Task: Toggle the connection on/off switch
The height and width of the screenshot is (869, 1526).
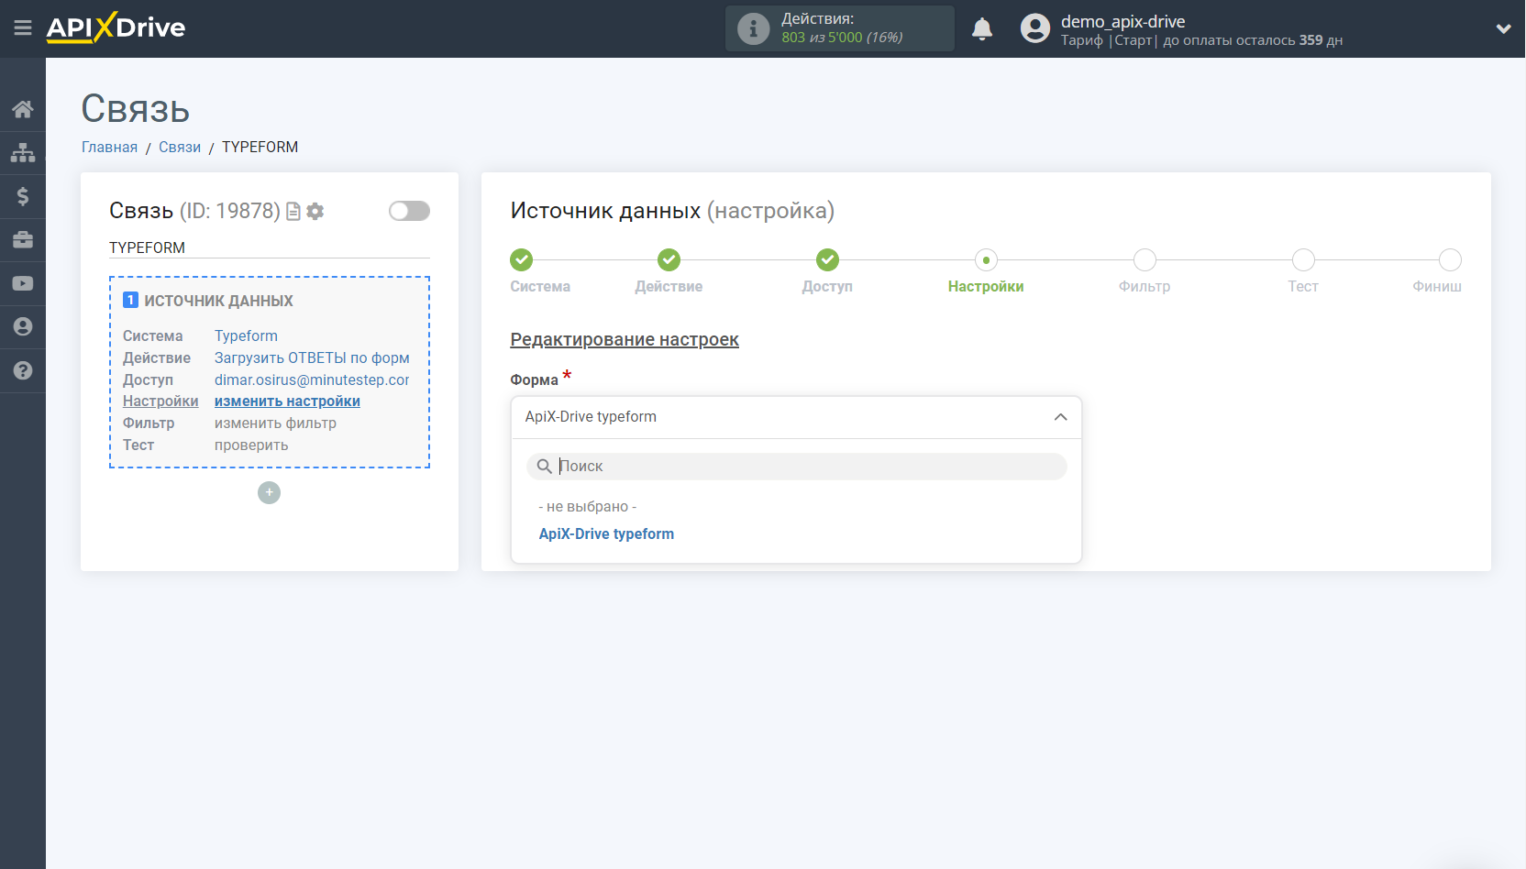Action: [409, 211]
